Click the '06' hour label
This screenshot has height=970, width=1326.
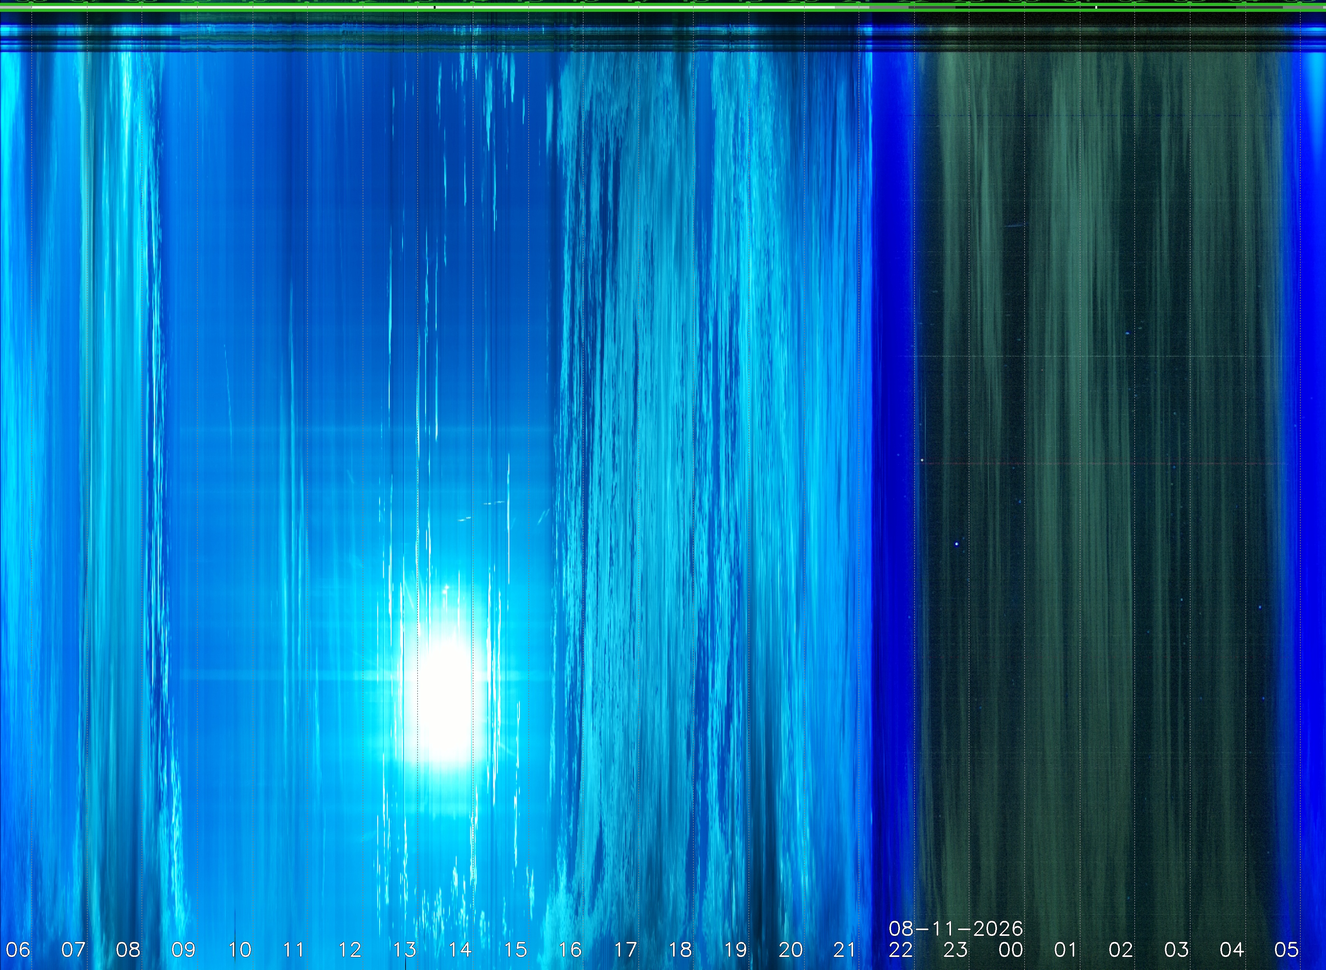(x=18, y=950)
